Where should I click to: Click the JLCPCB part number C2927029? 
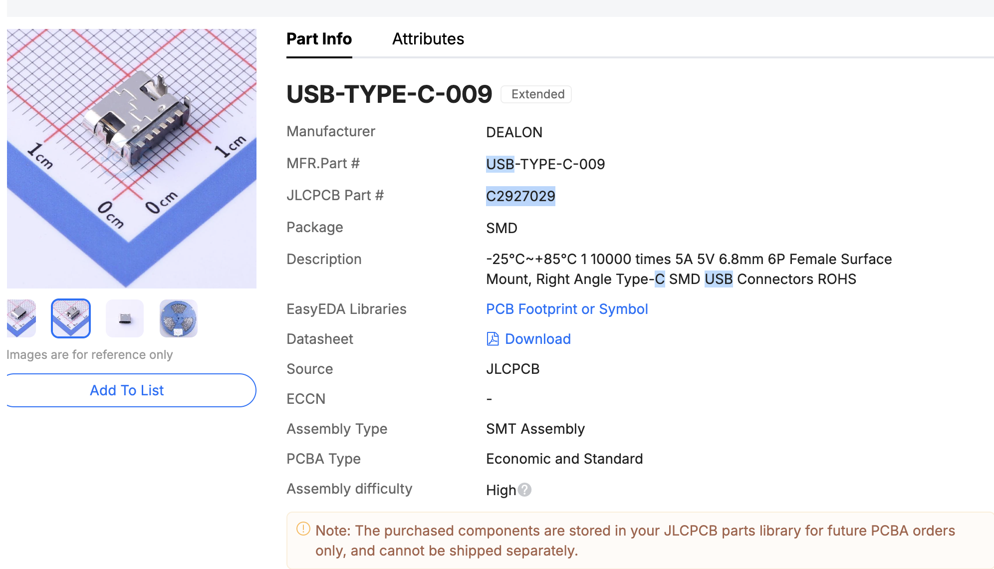(x=520, y=196)
